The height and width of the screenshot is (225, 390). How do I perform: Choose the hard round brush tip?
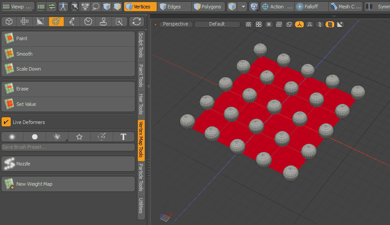34,137
